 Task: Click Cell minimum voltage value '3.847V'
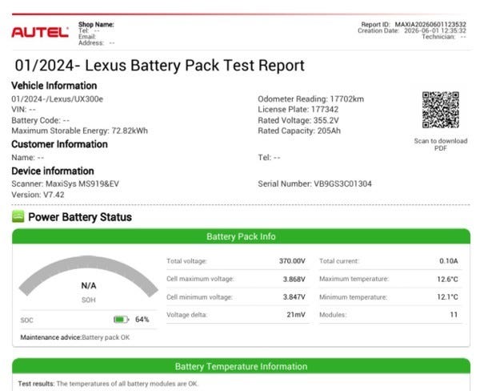pyautogui.click(x=294, y=297)
